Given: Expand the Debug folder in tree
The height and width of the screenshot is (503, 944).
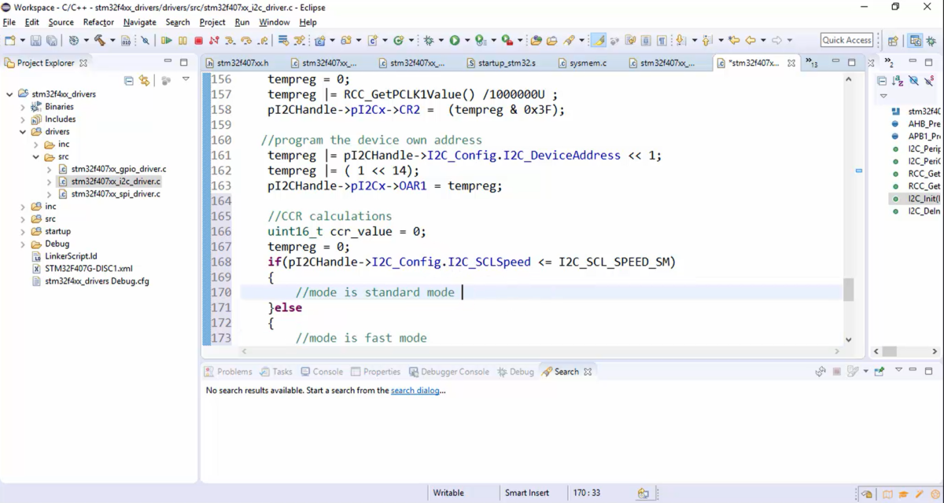Looking at the screenshot, I should coord(23,244).
